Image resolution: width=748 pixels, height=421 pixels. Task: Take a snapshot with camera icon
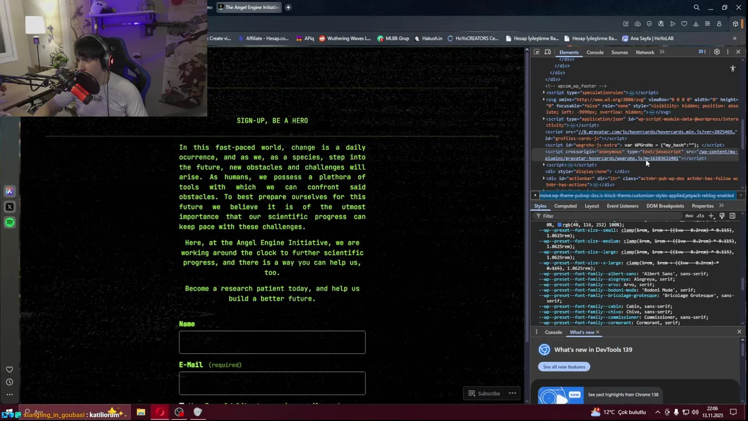click(638, 24)
